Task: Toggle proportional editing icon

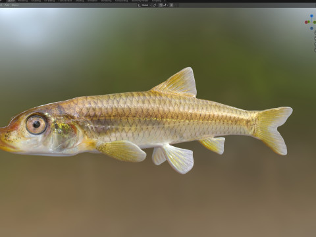Action: pyautogui.click(x=171, y=5)
